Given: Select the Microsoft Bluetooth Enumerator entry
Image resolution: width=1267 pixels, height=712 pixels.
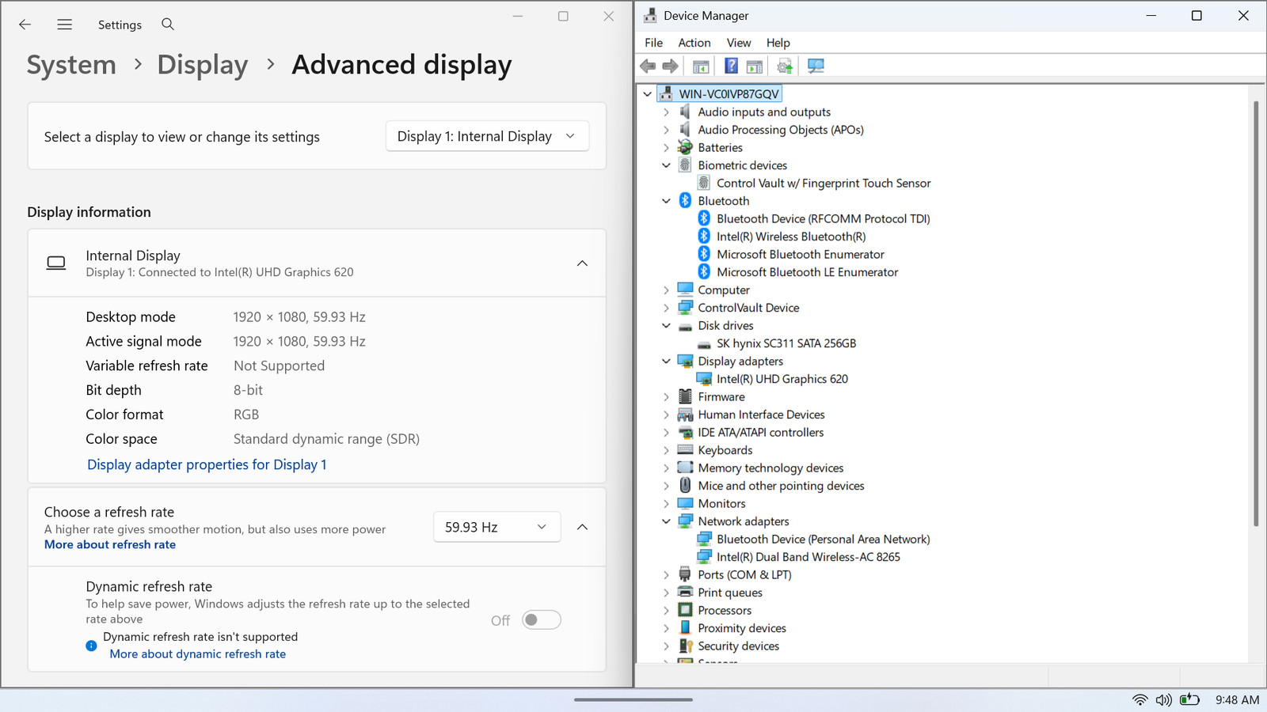Looking at the screenshot, I should 801,255.
